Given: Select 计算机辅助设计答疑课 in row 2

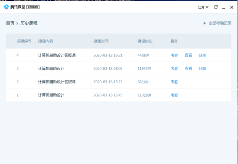Looking at the screenshot, I should click(x=57, y=82).
